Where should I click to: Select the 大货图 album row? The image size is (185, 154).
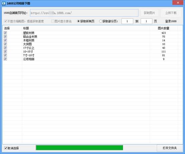pyautogui.click(x=93, y=44)
